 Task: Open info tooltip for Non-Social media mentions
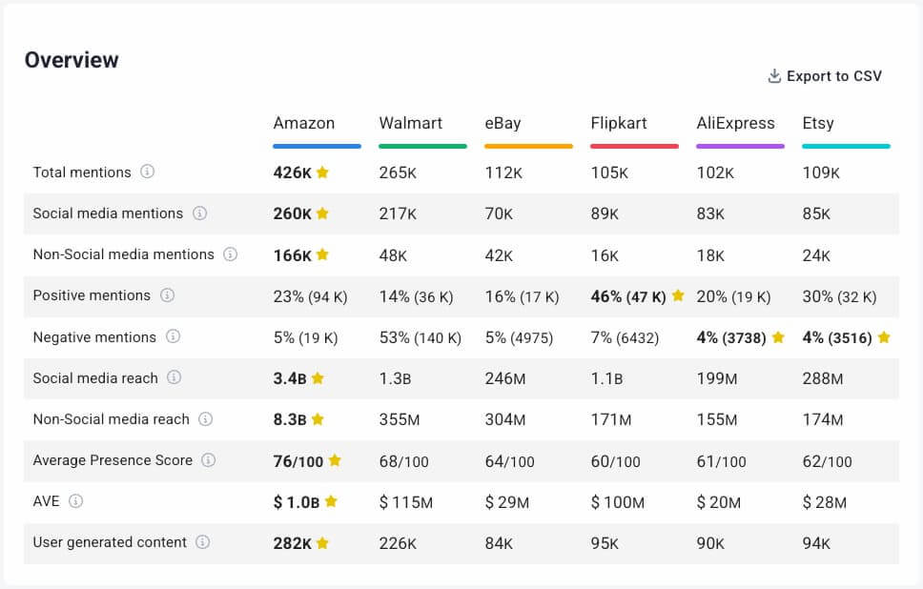point(231,254)
